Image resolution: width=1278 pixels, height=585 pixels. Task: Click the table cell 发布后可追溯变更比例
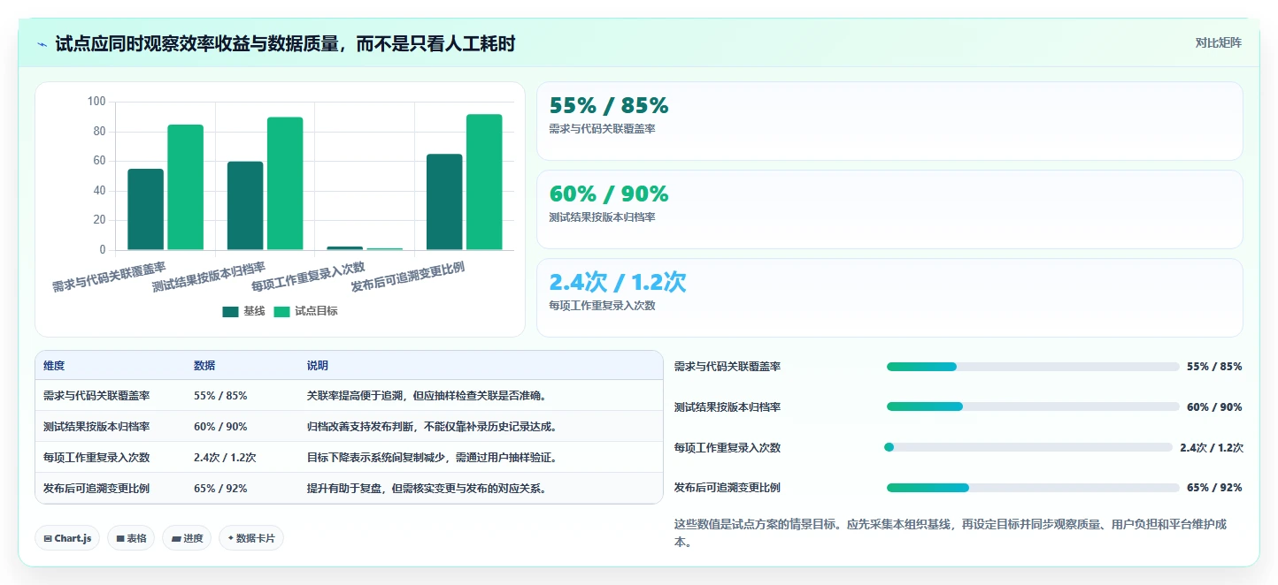click(x=96, y=489)
